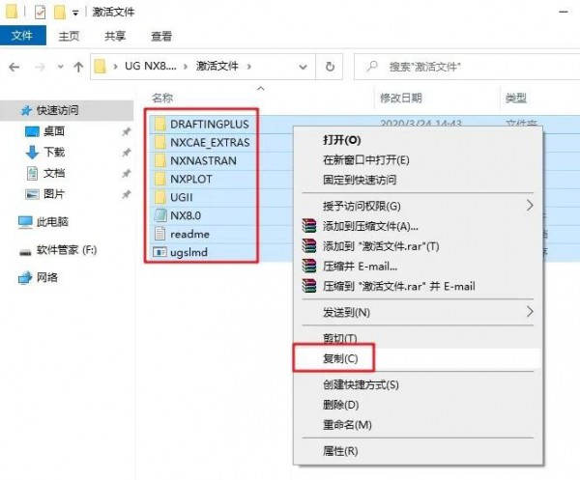Select the NXNASTRAN folder name
Viewport: 580px width, 480px height.
(x=203, y=160)
